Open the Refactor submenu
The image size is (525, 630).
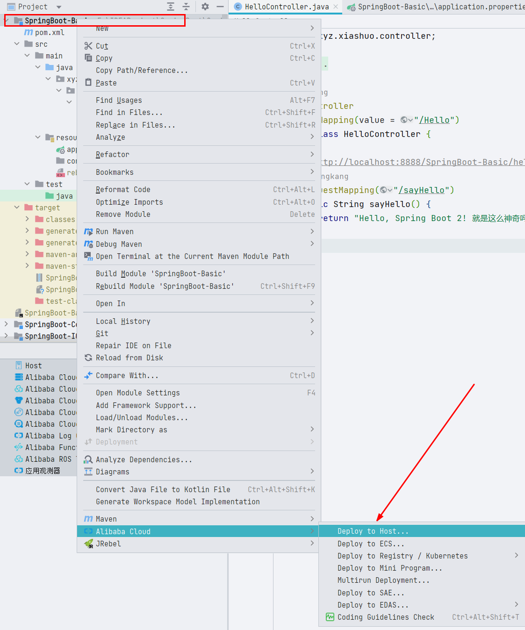coord(199,154)
